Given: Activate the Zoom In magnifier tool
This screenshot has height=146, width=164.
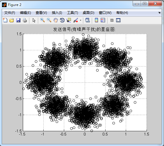Looking at the screenshot, I should click(x=42, y=20).
